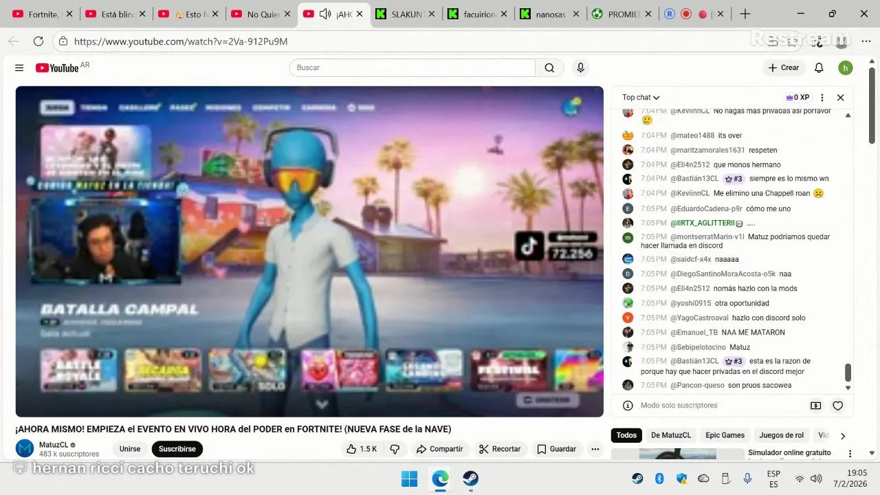Go back in browser history
Image resolution: width=880 pixels, height=495 pixels.
[x=14, y=41]
